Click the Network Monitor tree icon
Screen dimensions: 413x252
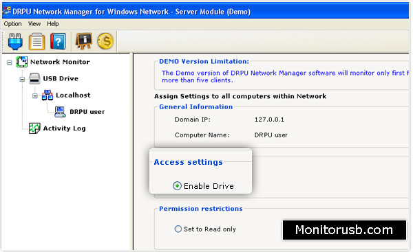pos(22,62)
